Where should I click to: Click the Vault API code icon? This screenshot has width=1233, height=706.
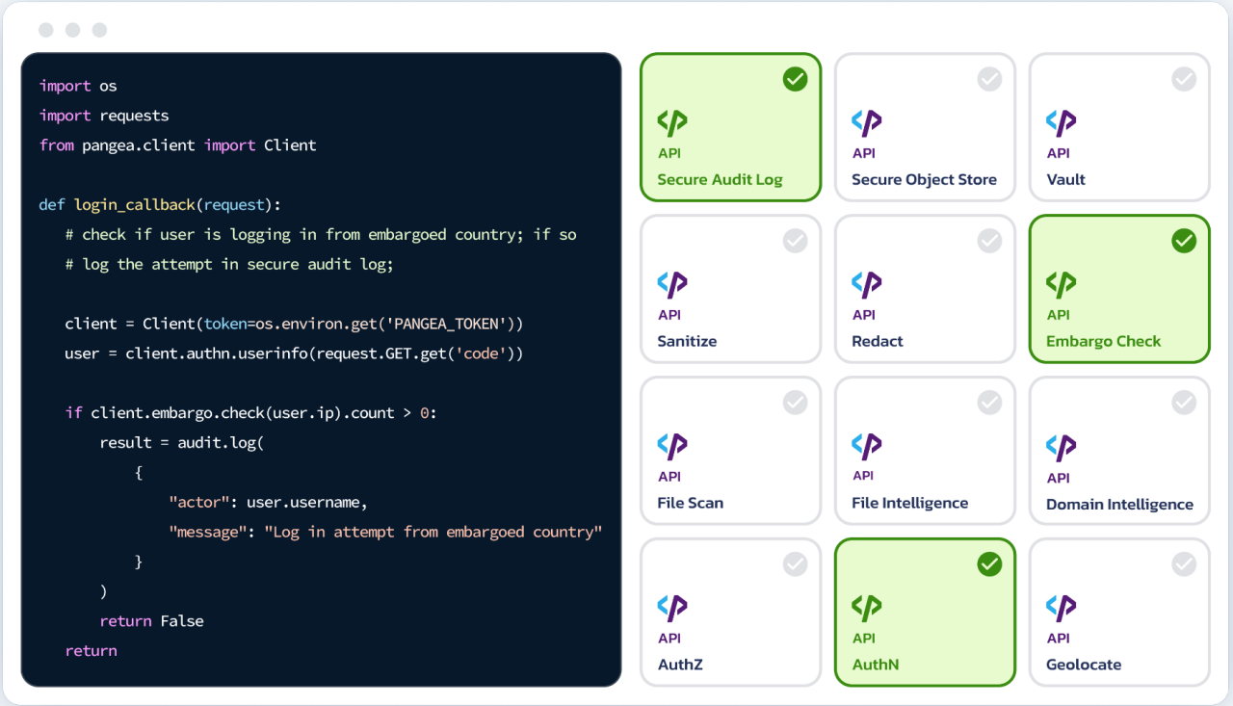pos(1062,122)
